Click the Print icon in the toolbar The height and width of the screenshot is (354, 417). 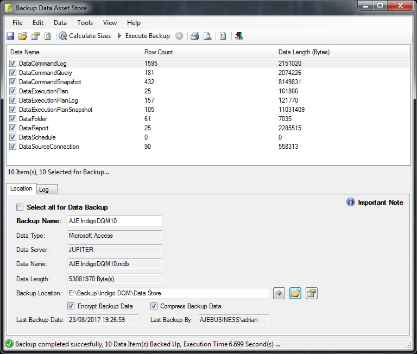click(x=194, y=36)
